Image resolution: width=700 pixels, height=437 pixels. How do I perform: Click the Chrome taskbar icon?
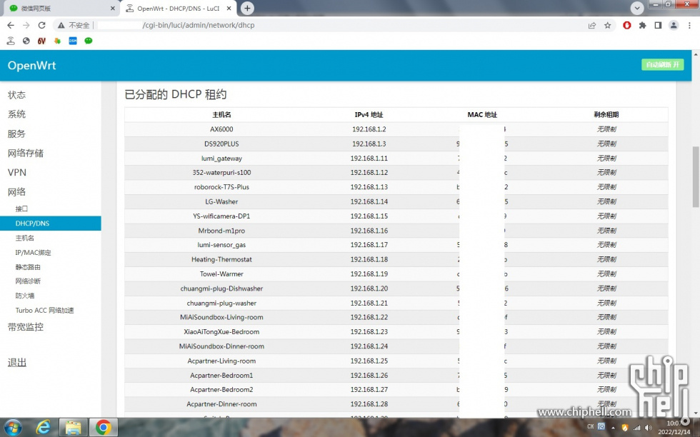coord(103,427)
